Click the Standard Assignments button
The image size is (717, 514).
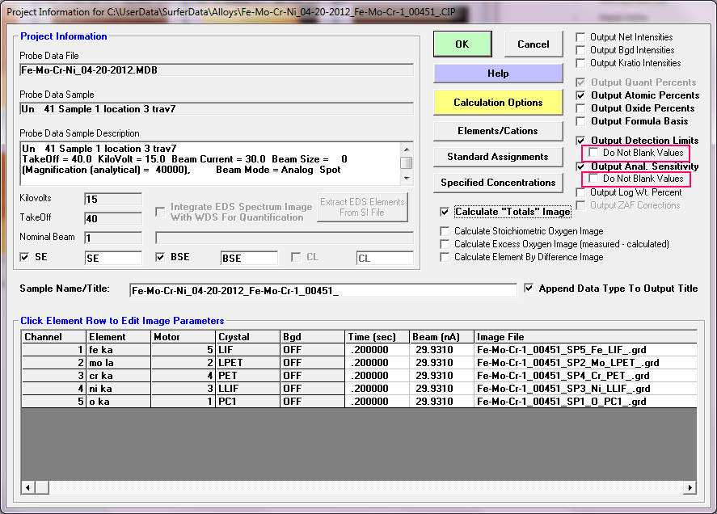pyautogui.click(x=498, y=157)
